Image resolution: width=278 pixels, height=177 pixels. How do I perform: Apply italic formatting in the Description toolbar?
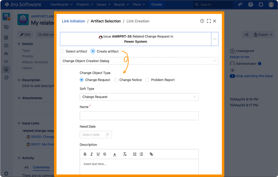click(91, 154)
